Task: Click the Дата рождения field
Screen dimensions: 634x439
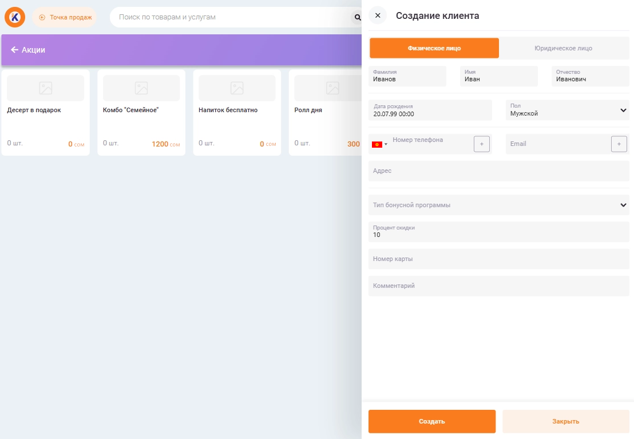Action: [x=430, y=110]
